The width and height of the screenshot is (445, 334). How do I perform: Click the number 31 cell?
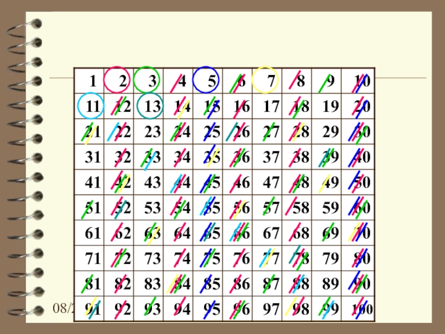click(x=89, y=156)
